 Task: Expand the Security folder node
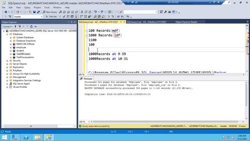tap(7, 61)
